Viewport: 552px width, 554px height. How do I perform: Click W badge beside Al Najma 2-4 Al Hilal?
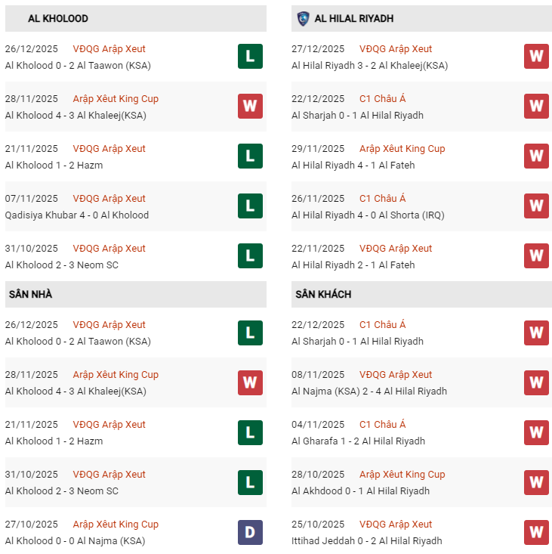point(536,382)
